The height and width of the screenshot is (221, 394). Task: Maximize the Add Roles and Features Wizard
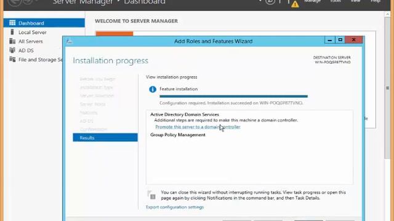[340, 40]
